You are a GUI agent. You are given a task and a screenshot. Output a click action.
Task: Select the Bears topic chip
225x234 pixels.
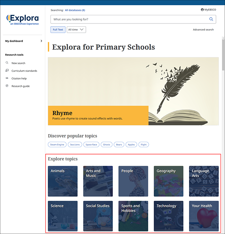click(119, 144)
